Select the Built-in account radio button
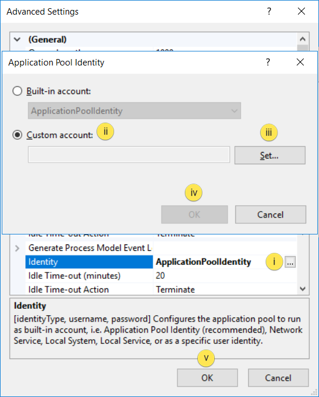The width and height of the screenshot is (319, 397). pos(17,91)
